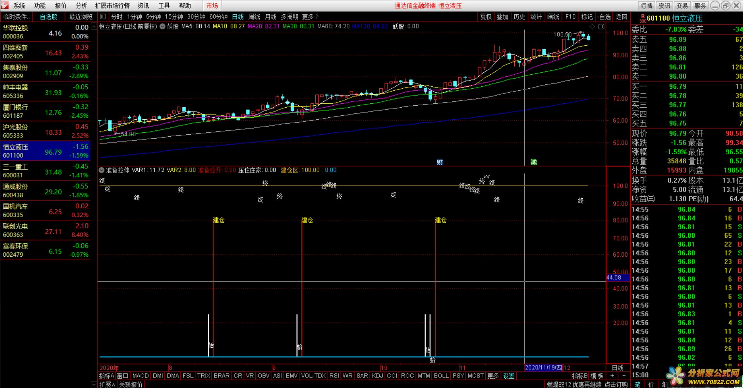Click the 复权 button
The width and height of the screenshot is (743, 388).
click(486, 17)
